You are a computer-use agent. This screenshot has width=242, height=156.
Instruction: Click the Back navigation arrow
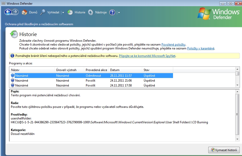[x=8, y=12]
